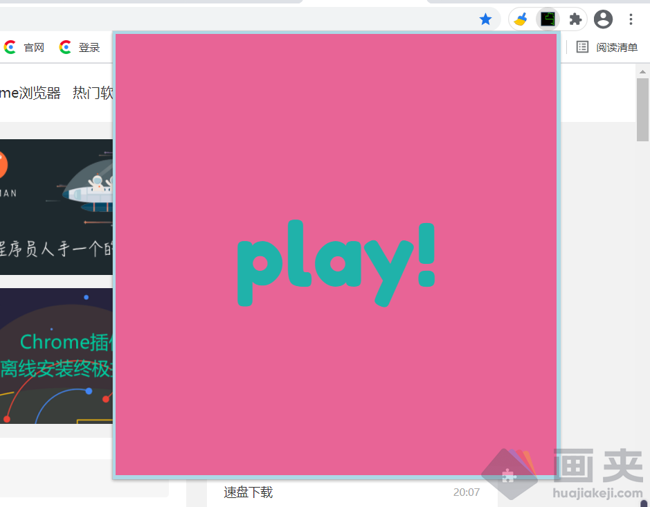This screenshot has width=650, height=507.
Task: Click the 登录 bookmark
Action: [x=89, y=47]
